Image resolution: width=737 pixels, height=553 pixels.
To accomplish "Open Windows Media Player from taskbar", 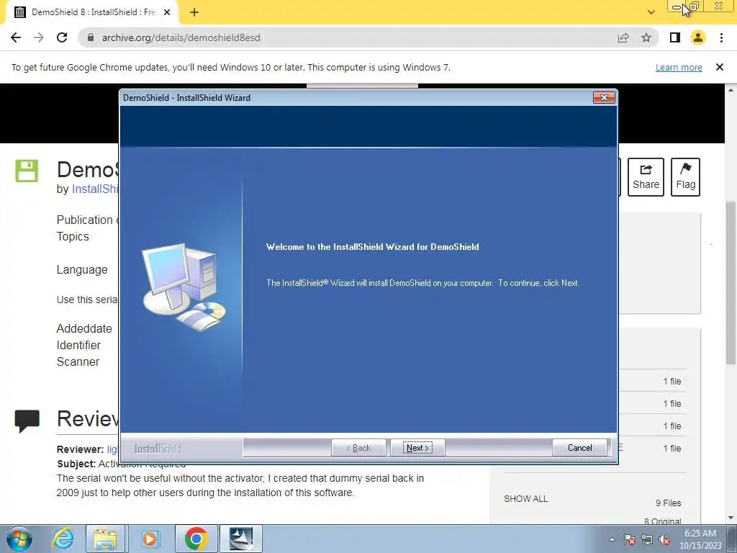I will coord(150,539).
